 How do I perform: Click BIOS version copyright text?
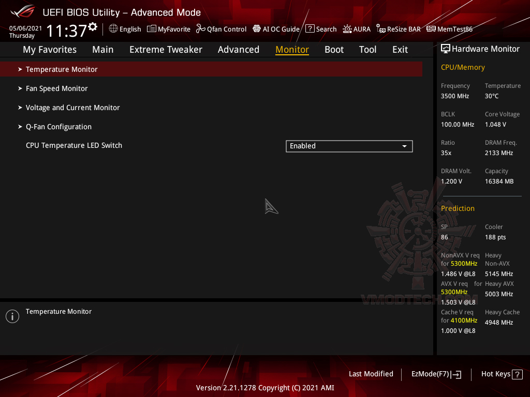(x=265, y=388)
